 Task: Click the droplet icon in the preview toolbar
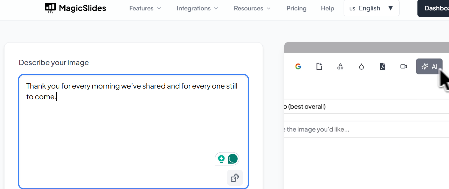(361, 67)
